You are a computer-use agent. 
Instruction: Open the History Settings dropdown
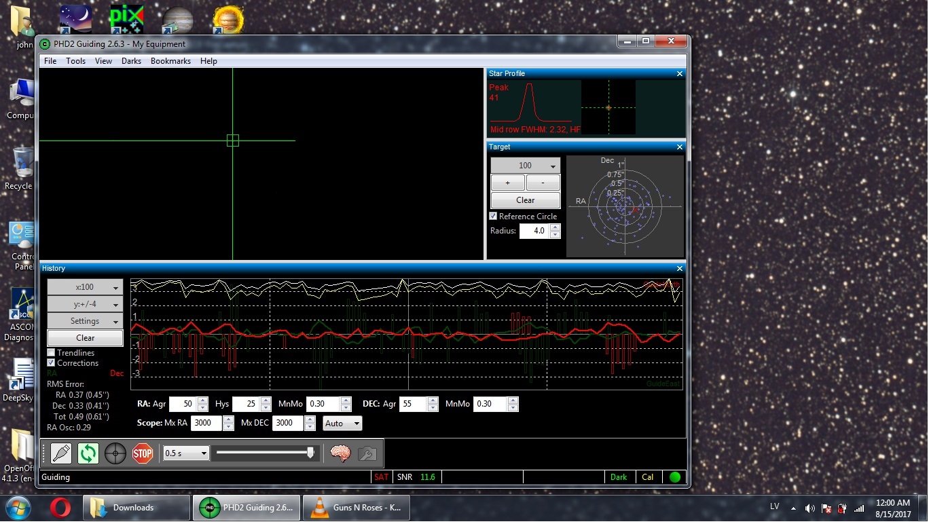(x=85, y=321)
